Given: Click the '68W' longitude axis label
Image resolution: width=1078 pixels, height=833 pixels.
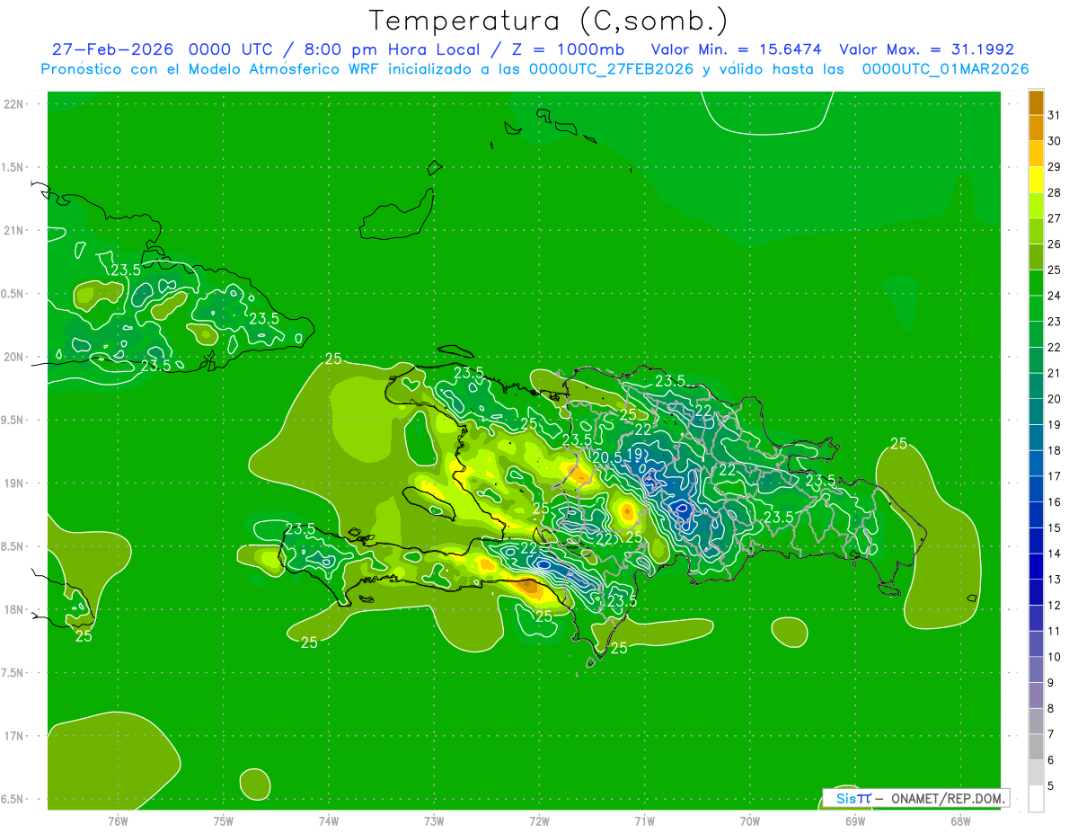Looking at the screenshot, I should (x=960, y=820).
